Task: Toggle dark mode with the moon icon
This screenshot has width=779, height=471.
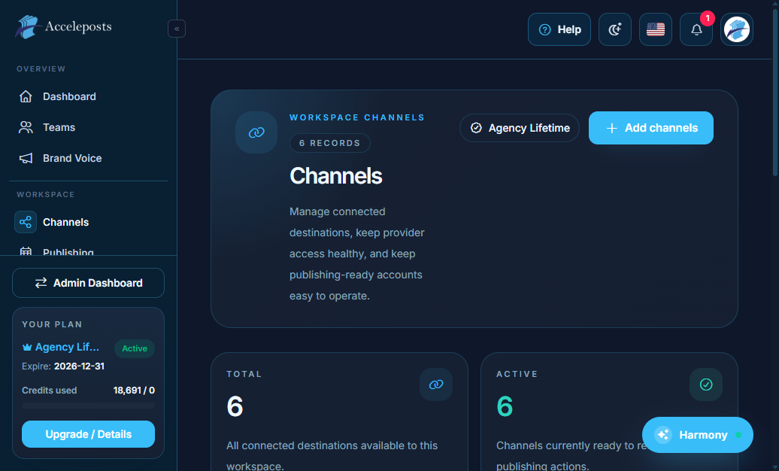Action: click(615, 29)
